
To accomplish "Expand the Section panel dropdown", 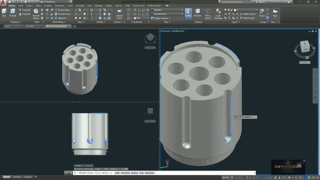I will pos(118,22).
